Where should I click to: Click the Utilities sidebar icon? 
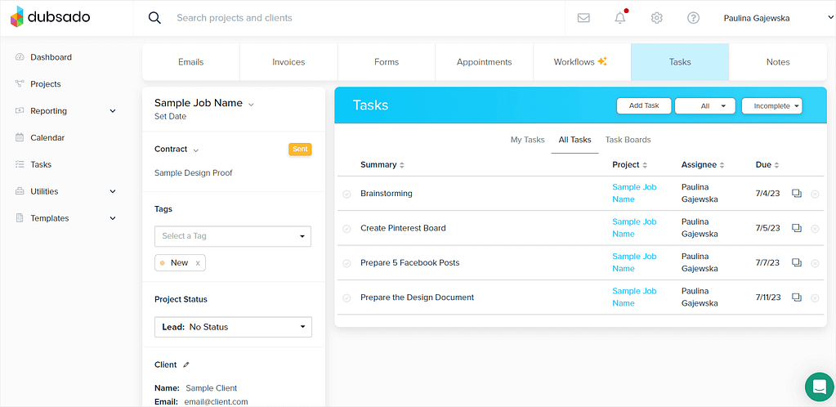[x=20, y=191]
